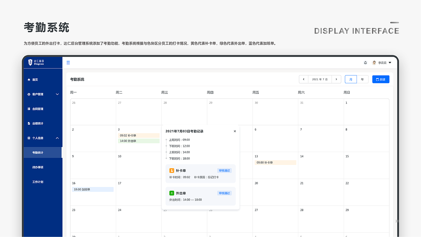
Task: Click the Diagnoa company logo
Action: coord(36,62)
